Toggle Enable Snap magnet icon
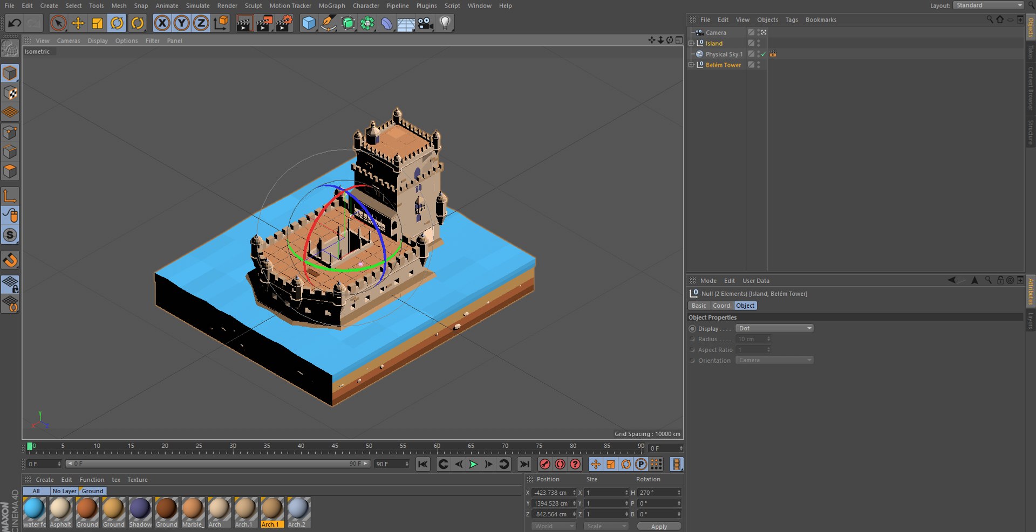Viewport: 1036px width, 532px height. 10,261
